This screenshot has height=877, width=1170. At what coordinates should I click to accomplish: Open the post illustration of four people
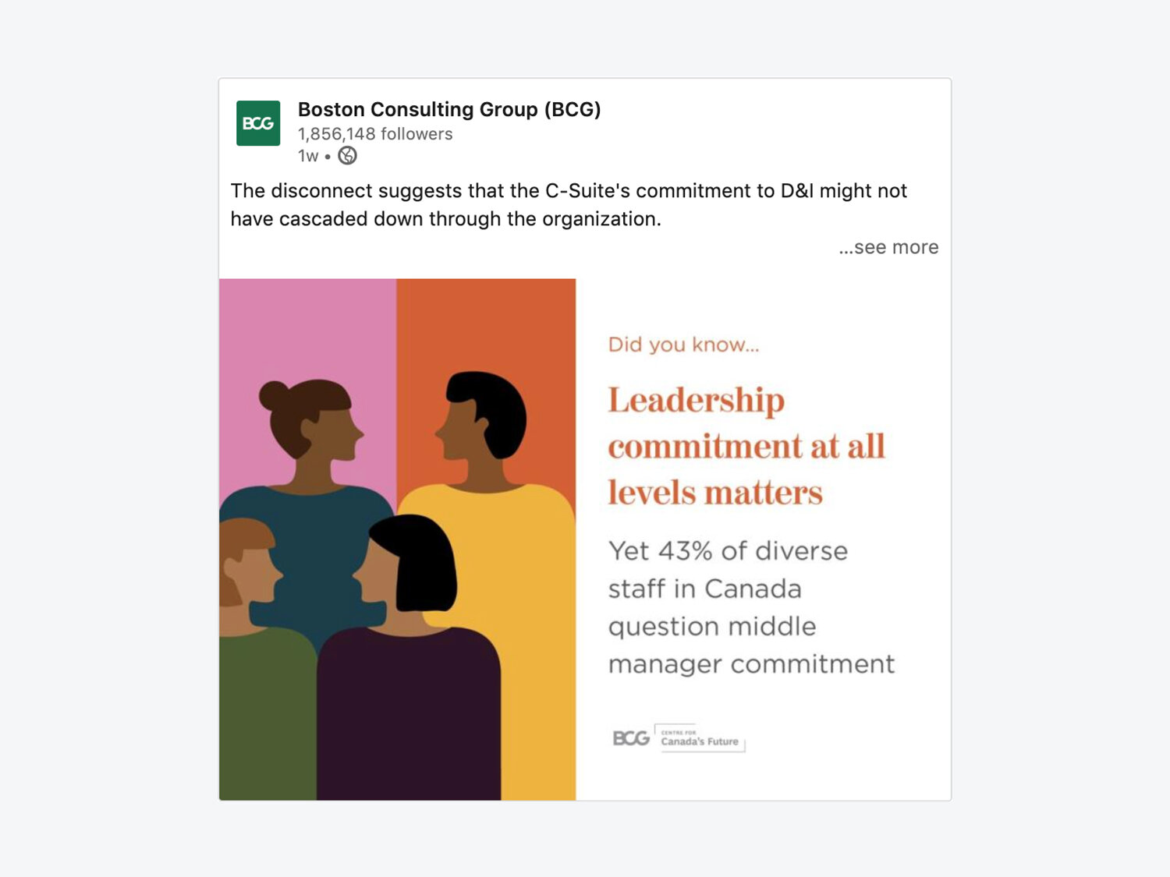coord(398,539)
